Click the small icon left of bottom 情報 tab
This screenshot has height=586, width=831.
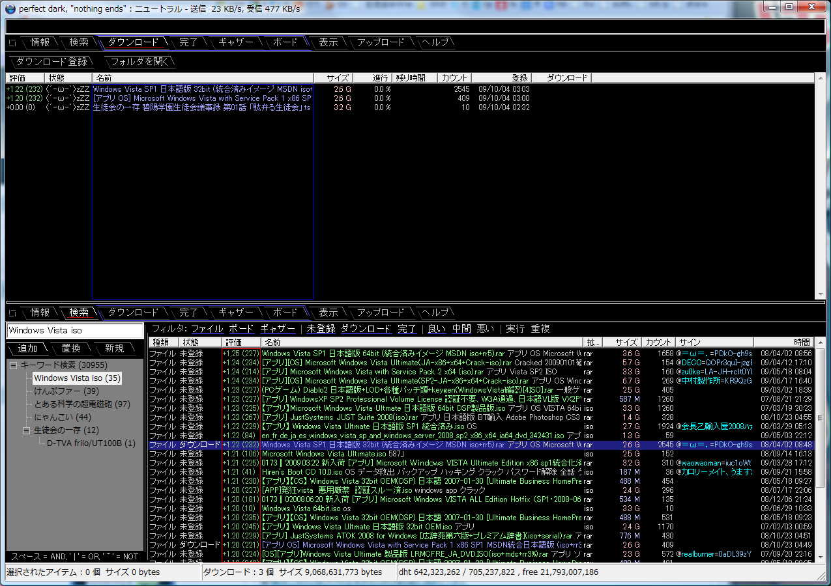[12, 313]
